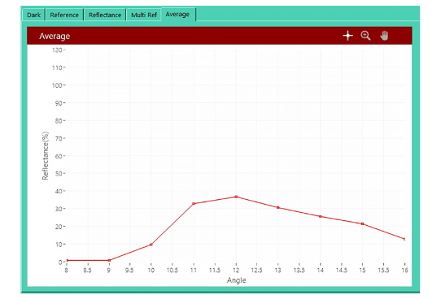Click the data point at angle 13
The image size is (437, 299).
point(277,207)
